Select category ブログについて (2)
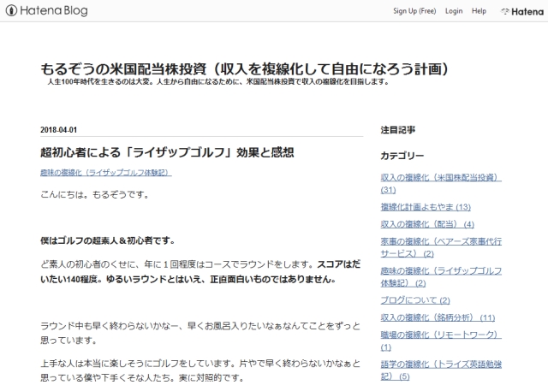Screen dimensions: 548x385 415,300
